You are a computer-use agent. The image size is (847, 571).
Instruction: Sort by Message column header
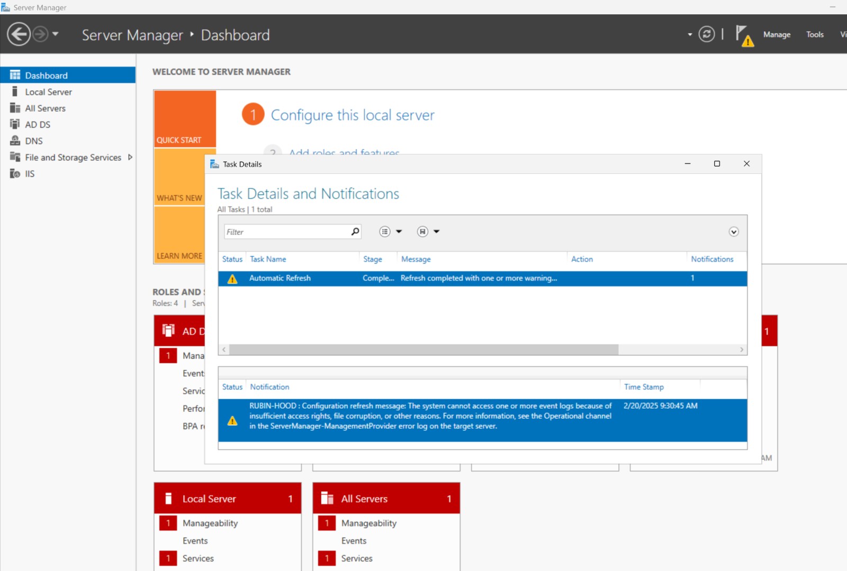pos(416,259)
